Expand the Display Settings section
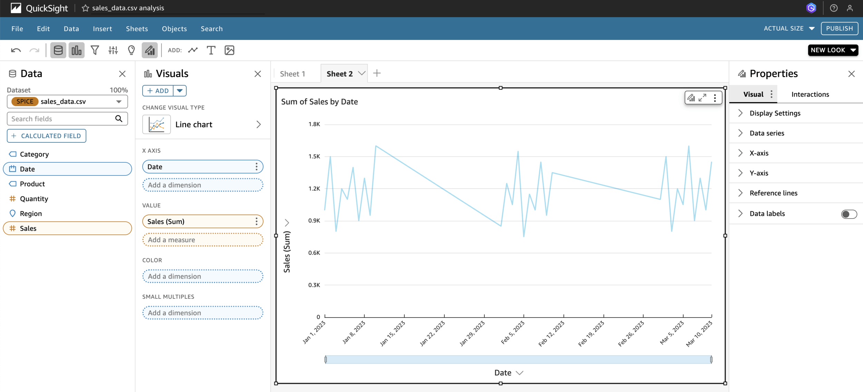 775,113
